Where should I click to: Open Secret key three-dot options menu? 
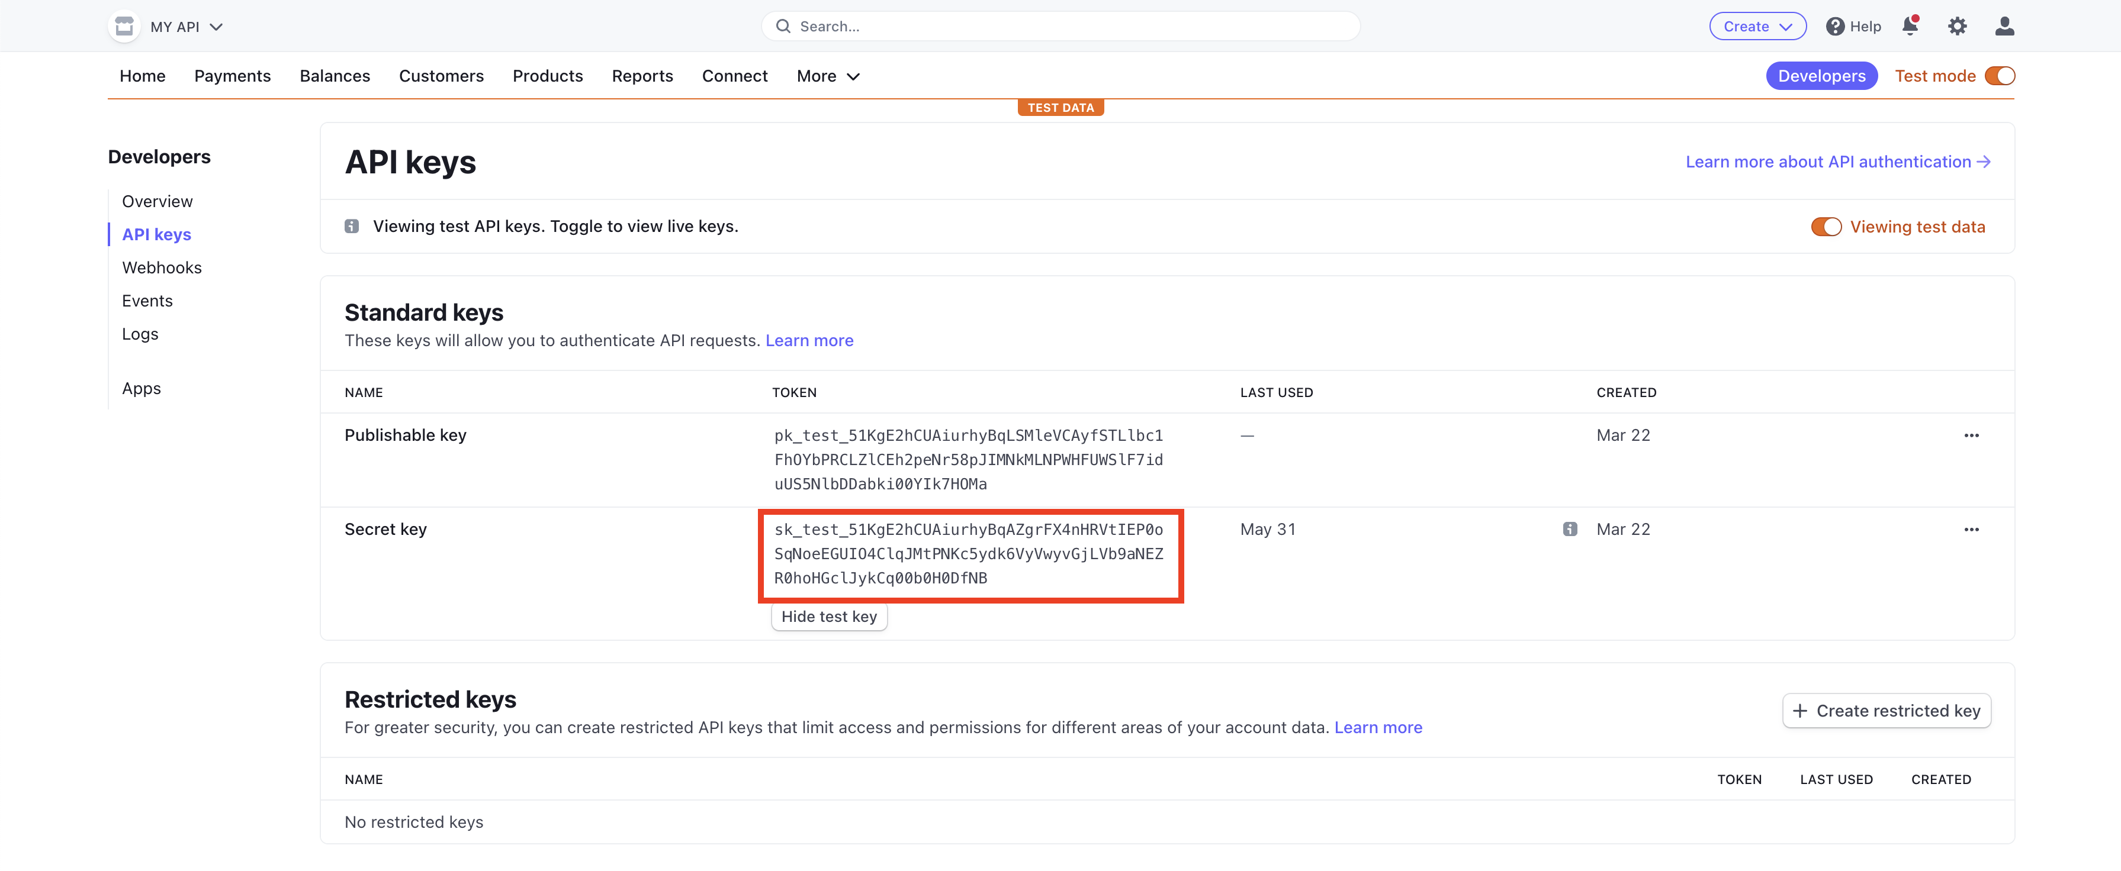(1971, 530)
